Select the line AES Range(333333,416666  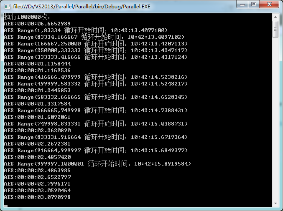(96, 57)
